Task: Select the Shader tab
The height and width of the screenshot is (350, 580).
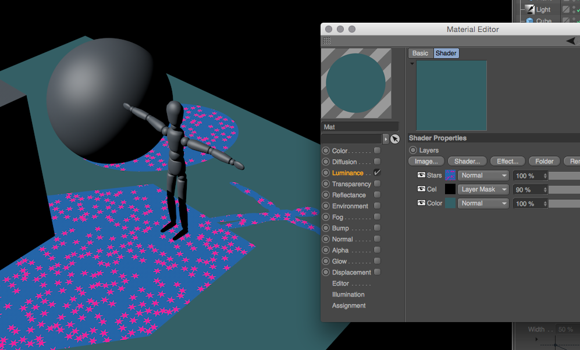Action: [x=446, y=53]
